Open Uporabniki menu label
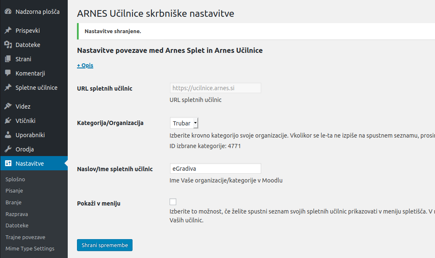 click(30, 135)
